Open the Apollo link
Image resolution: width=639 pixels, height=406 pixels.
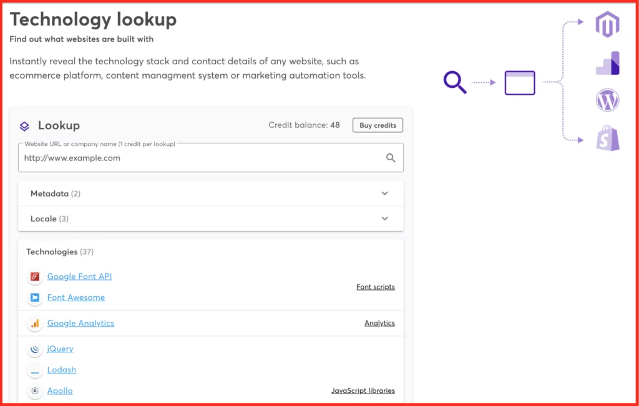pyautogui.click(x=60, y=391)
